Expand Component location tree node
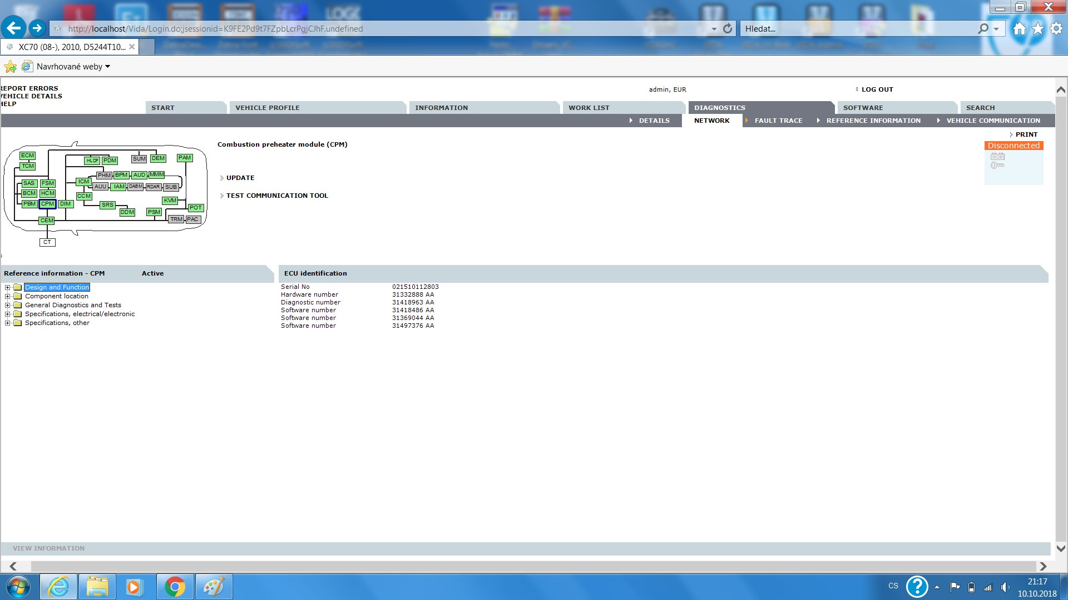Viewport: 1068px width, 600px height. click(x=8, y=297)
